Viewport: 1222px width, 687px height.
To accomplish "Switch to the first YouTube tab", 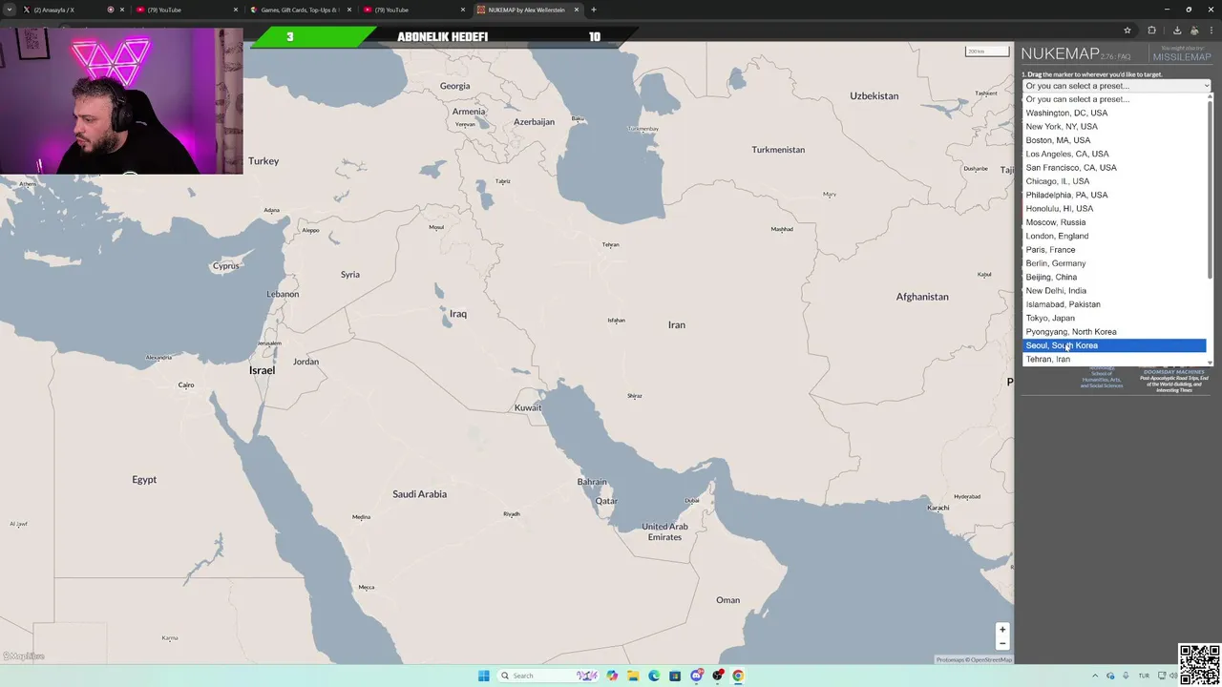I will pos(186,10).
